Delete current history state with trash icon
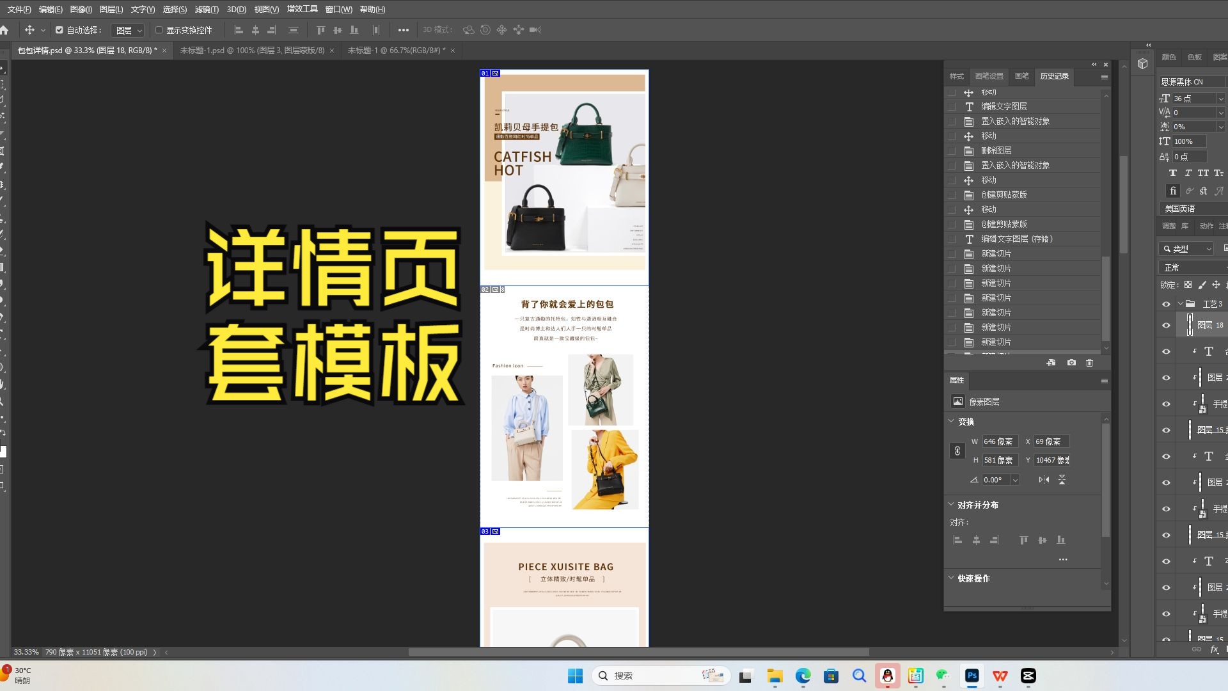 [x=1090, y=363]
